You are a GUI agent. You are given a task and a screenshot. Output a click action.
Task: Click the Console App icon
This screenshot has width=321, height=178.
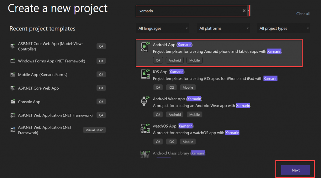pos(13,102)
